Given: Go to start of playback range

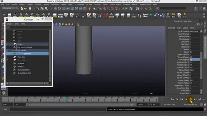Looking at the screenshot, I should coord(172,99).
